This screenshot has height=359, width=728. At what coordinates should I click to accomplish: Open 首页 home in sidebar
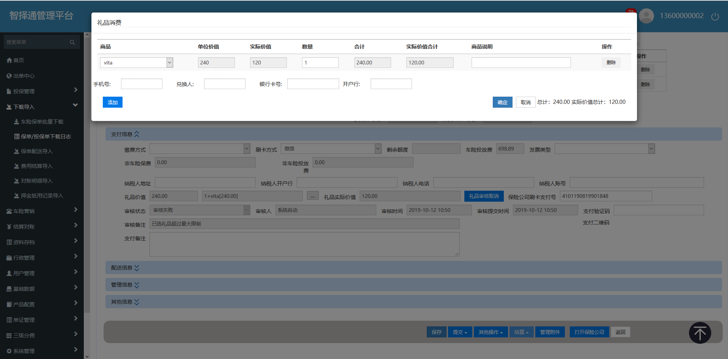18,60
